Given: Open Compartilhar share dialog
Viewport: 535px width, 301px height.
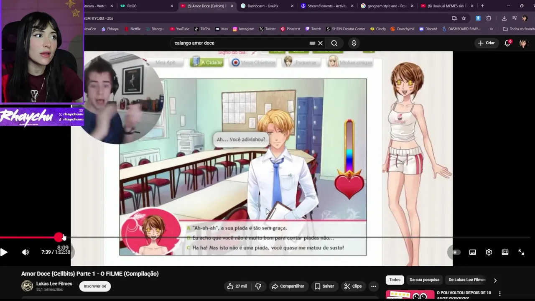Looking at the screenshot, I should [x=288, y=286].
